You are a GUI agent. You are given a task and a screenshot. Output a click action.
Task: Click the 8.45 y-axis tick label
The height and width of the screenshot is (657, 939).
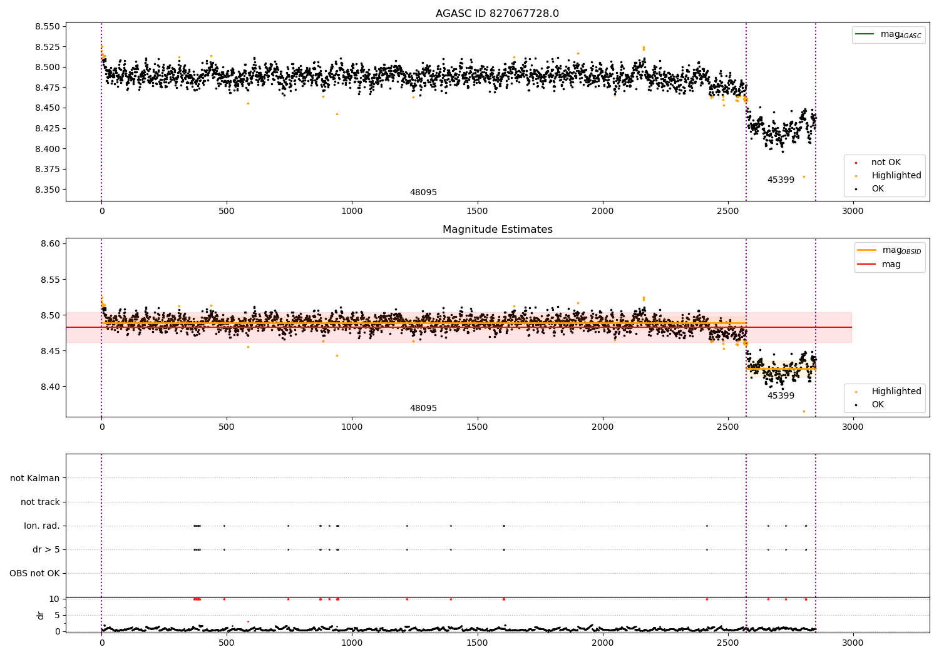50,351
